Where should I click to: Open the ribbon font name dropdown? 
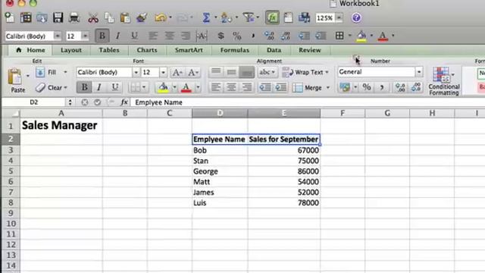136,73
